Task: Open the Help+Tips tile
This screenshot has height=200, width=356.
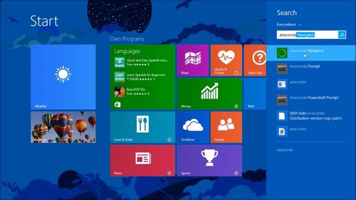Action: [x=255, y=60]
